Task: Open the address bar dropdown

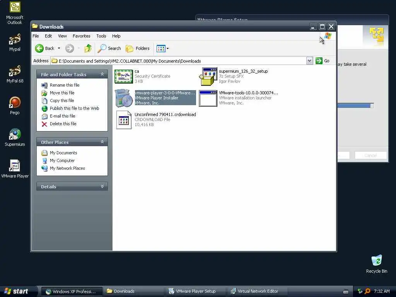Action: tap(309, 61)
